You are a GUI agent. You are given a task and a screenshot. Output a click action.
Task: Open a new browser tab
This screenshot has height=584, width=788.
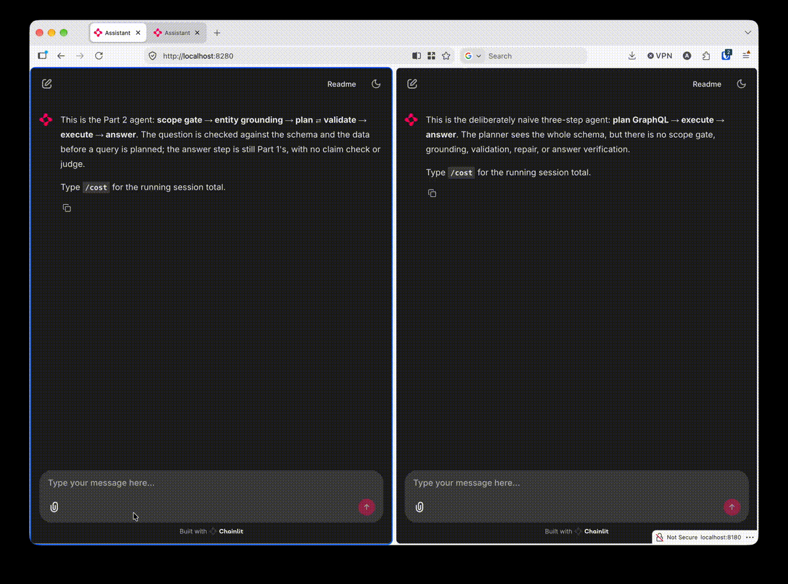(217, 33)
